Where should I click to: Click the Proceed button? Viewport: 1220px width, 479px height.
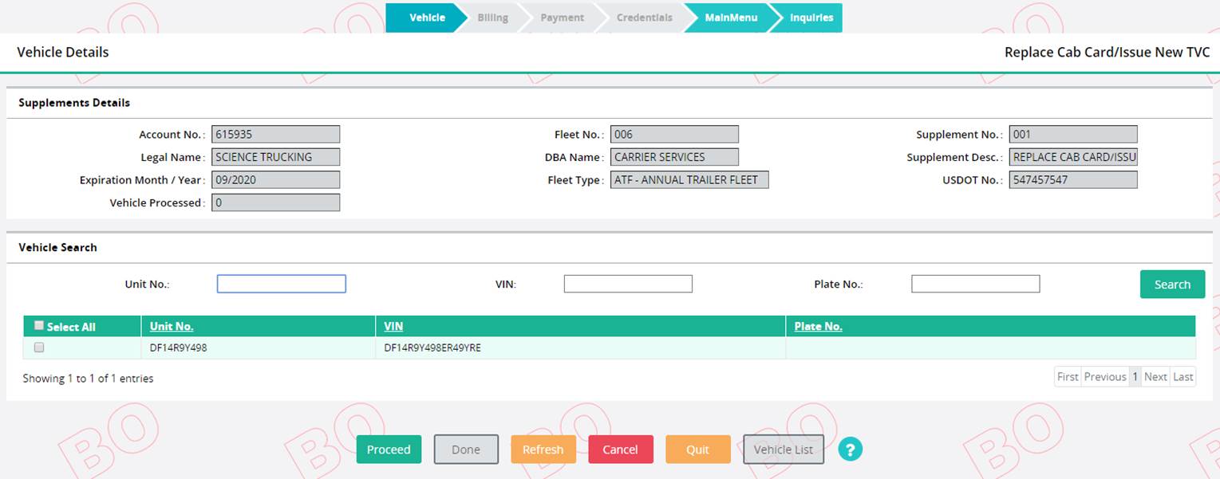389,450
